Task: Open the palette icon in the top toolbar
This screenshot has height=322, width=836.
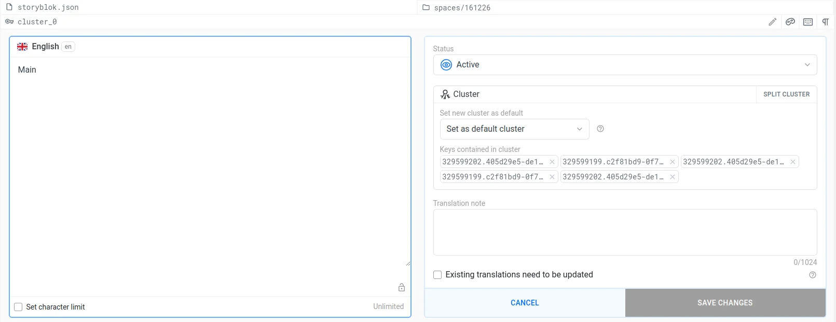Action: [790, 22]
